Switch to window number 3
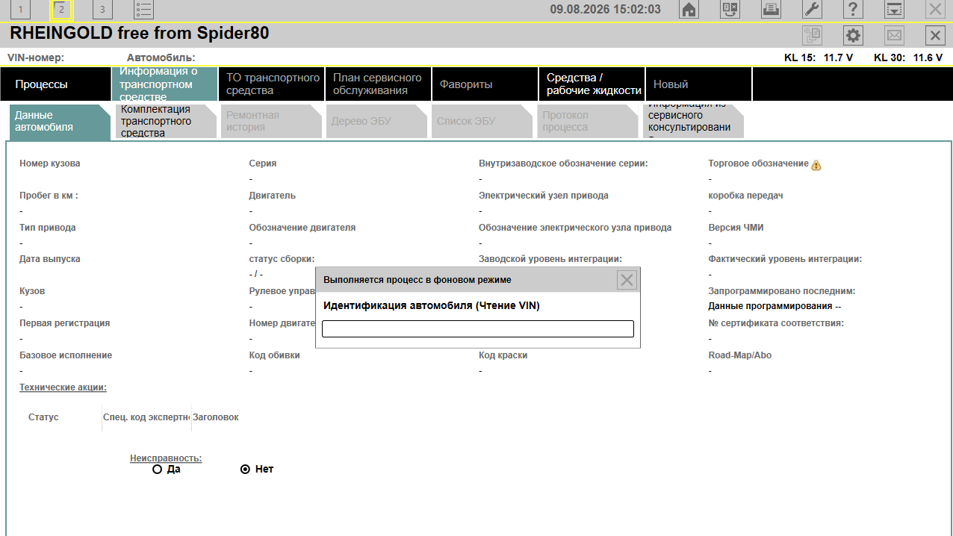953x536 pixels. pyautogui.click(x=102, y=10)
